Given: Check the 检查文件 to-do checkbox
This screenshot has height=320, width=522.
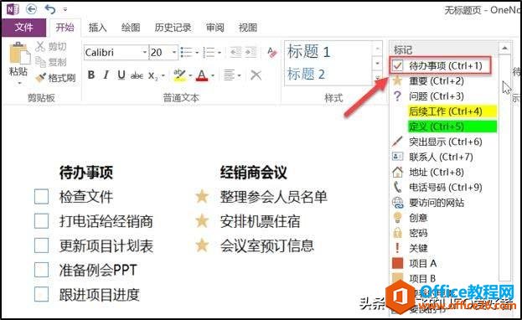Looking at the screenshot, I should point(41,197).
